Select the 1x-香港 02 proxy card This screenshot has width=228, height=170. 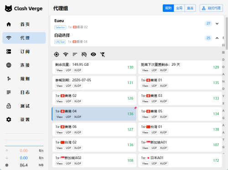[x=94, y=98]
